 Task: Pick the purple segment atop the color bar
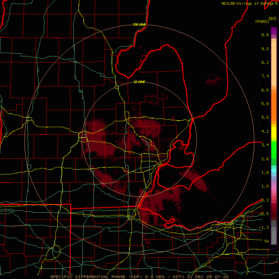(274, 31)
